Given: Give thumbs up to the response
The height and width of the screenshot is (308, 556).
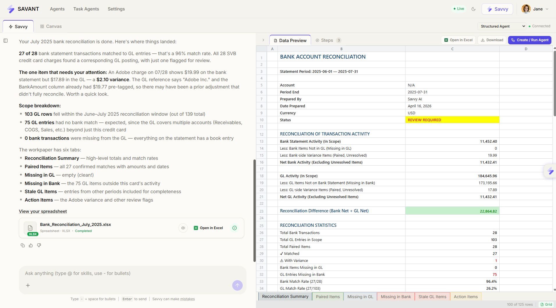Looking at the screenshot, I should pyautogui.click(x=31, y=245).
